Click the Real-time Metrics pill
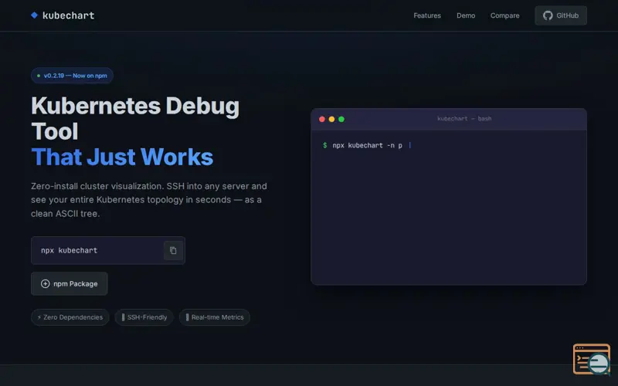The height and width of the screenshot is (386, 618). 215,317
